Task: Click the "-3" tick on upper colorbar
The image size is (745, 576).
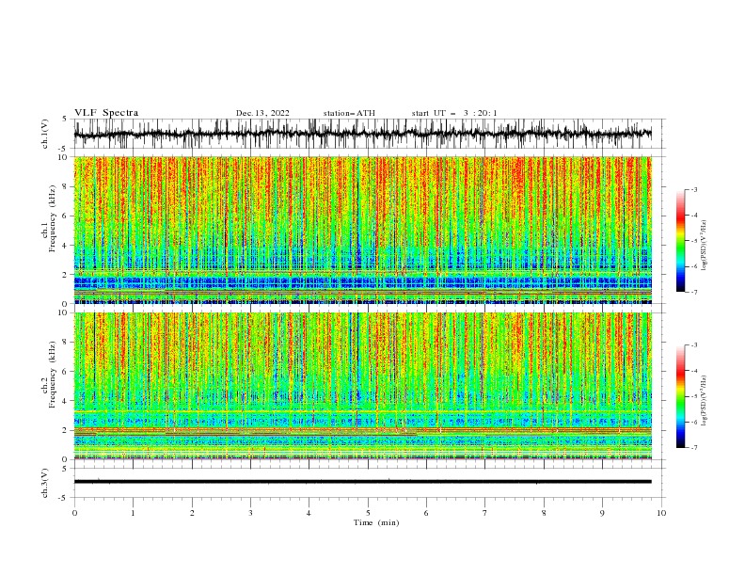Action: click(x=693, y=189)
